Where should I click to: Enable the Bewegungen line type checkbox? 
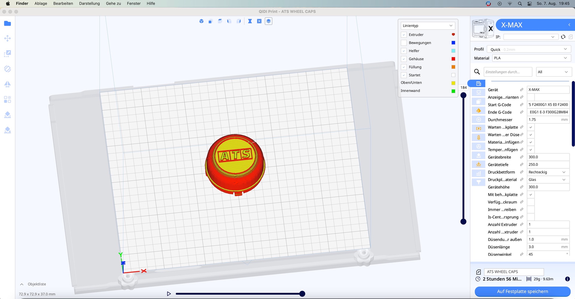(x=404, y=43)
